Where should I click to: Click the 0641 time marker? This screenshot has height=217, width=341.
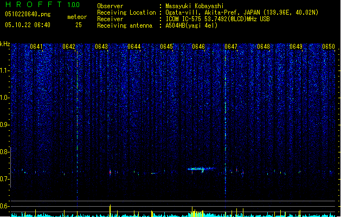(x=36, y=47)
